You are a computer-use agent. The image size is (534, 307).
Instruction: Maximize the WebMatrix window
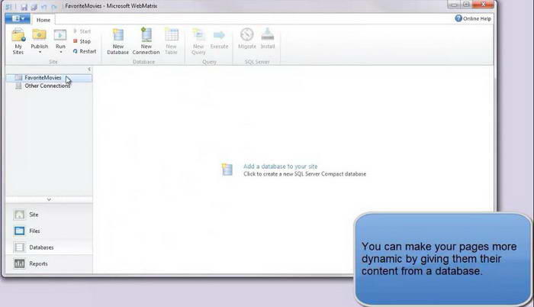point(466,5)
